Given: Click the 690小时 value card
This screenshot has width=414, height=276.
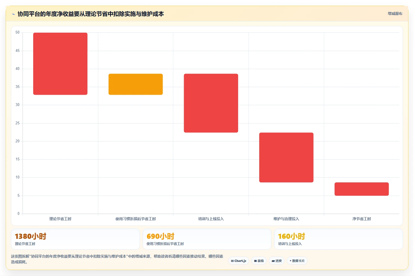Looking at the screenshot, I should coord(207,239).
